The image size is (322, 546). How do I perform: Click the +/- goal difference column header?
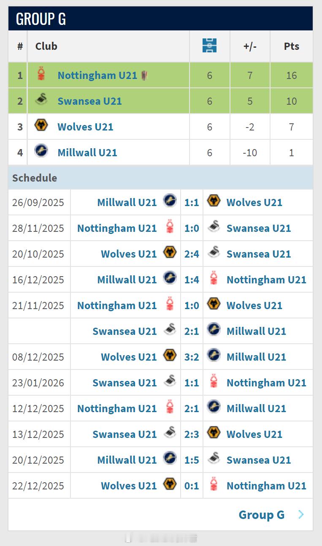coord(250,46)
